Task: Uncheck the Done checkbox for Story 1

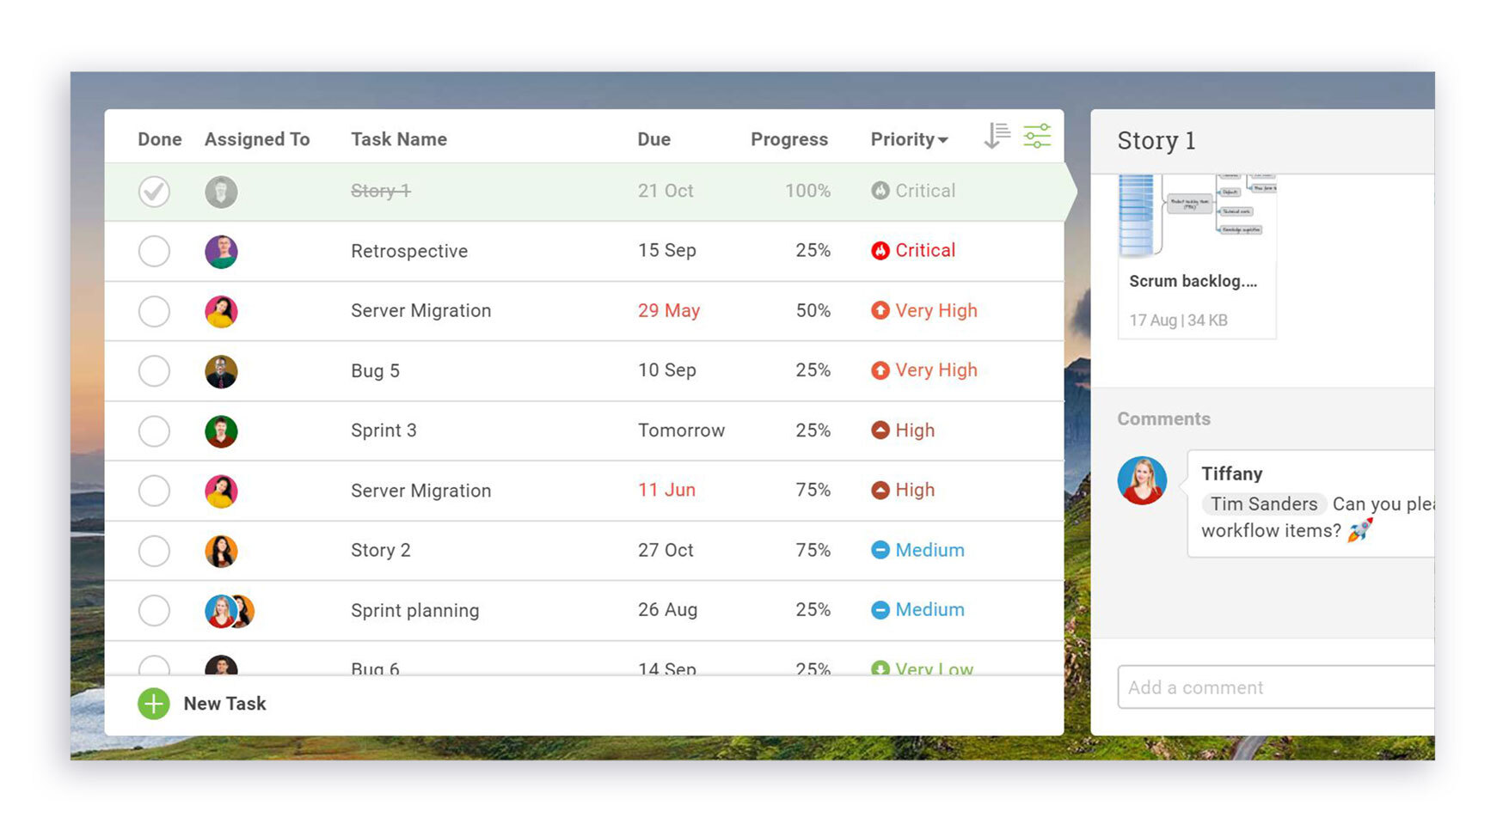Action: [154, 192]
